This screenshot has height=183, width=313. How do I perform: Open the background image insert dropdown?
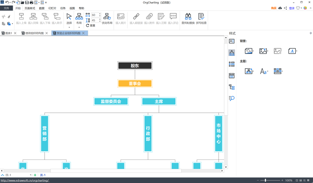264,51
